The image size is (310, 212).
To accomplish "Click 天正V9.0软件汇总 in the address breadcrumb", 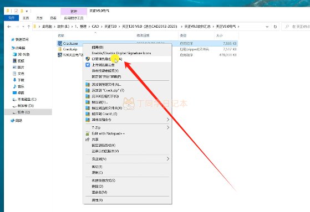I will click(x=197, y=26).
